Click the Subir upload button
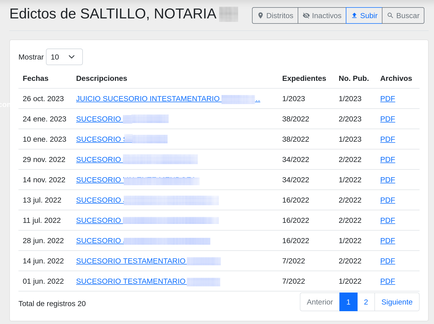The width and height of the screenshot is (434, 324). click(364, 15)
